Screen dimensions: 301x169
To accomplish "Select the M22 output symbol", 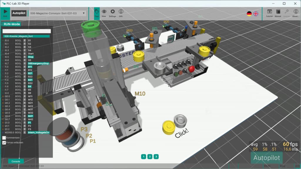I will 31,106.
